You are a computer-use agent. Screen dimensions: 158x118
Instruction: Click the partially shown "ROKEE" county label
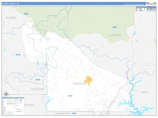pyautogui.click(x=29, y=105)
